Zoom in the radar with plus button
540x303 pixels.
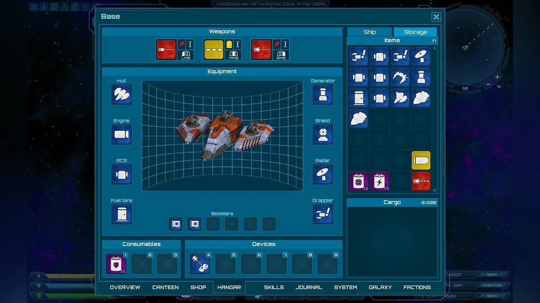pyautogui.click(x=497, y=77)
